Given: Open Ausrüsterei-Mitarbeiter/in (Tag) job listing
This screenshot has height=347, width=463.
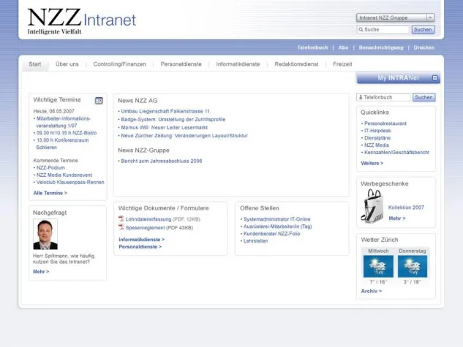Looking at the screenshot, I should tap(277, 226).
